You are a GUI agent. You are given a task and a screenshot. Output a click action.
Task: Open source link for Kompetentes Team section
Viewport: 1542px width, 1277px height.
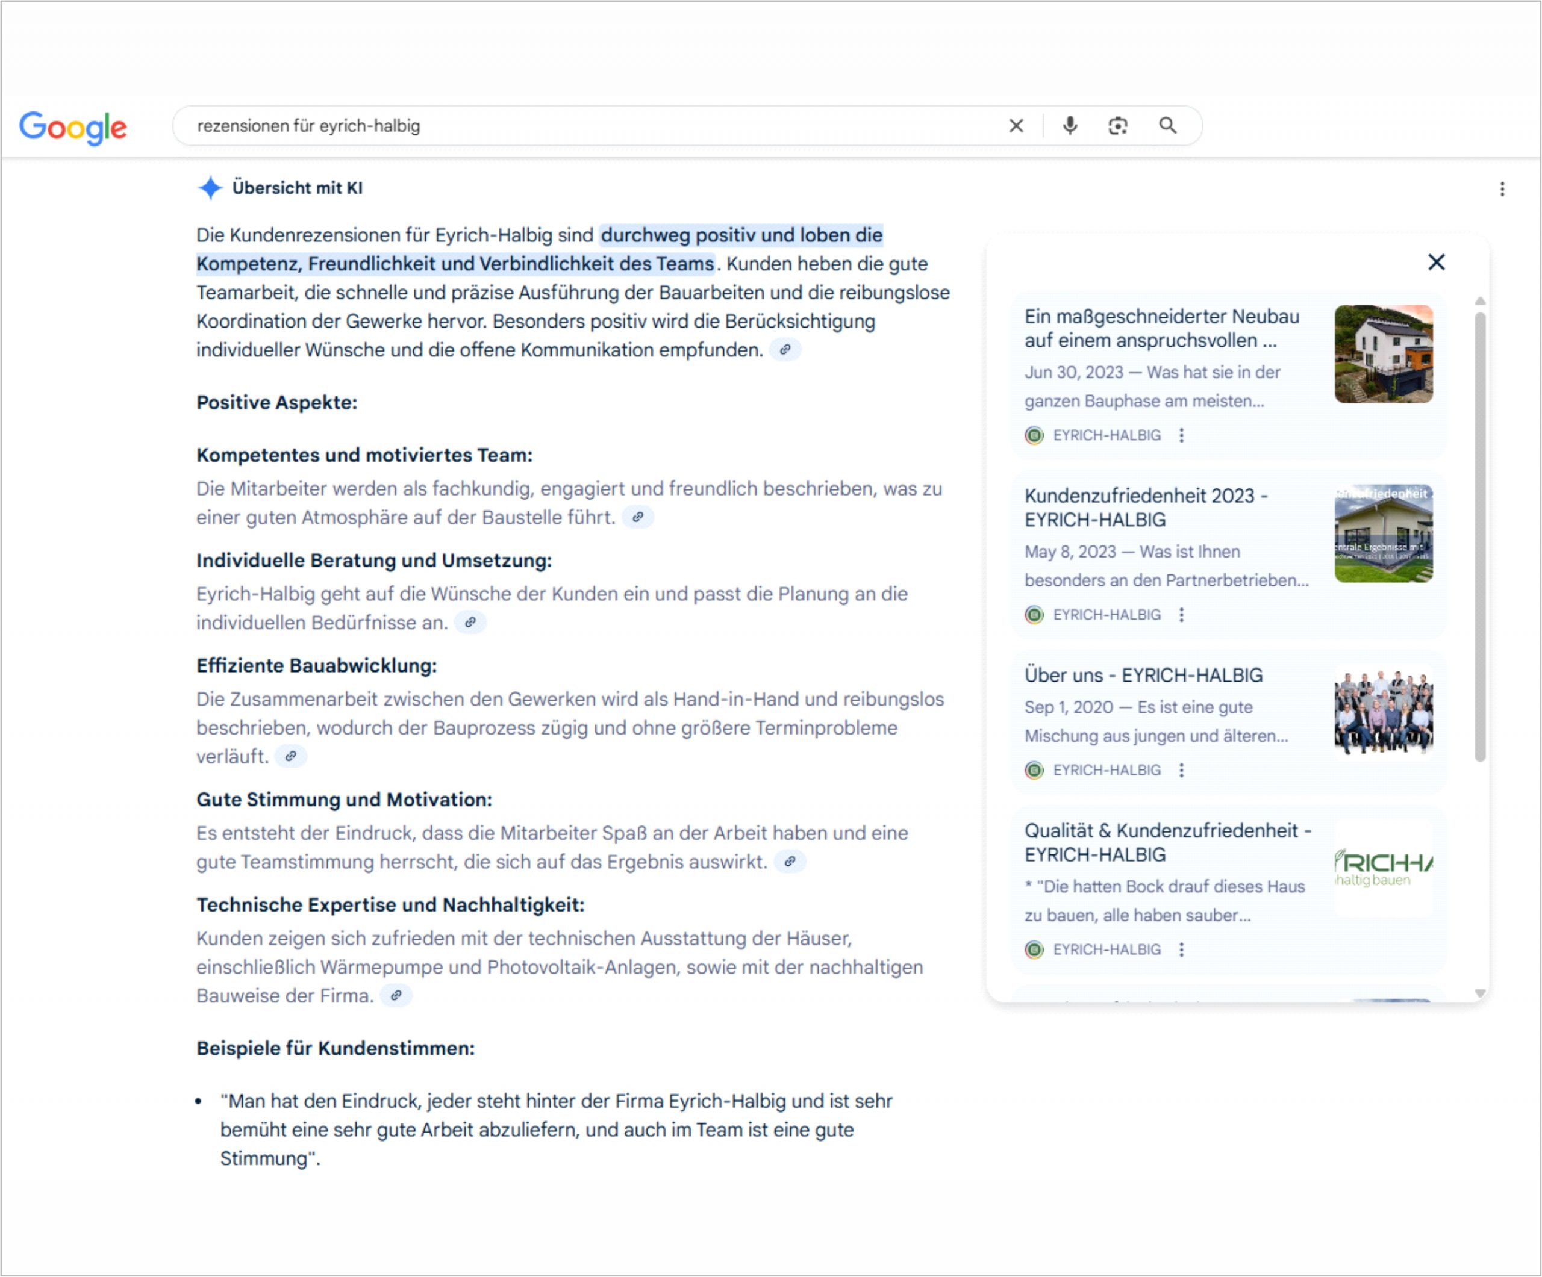(x=637, y=517)
